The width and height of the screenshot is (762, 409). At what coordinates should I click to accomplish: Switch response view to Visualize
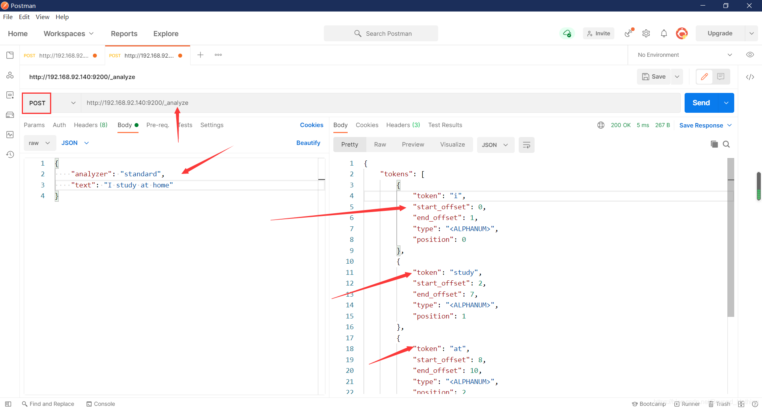pyautogui.click(x=452, y=145)
